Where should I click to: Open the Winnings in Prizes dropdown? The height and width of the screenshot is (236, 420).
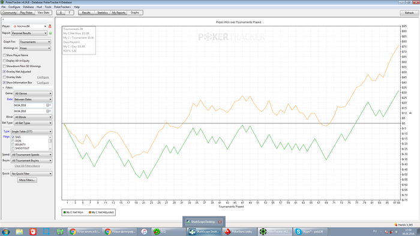(x=35, y=49)
